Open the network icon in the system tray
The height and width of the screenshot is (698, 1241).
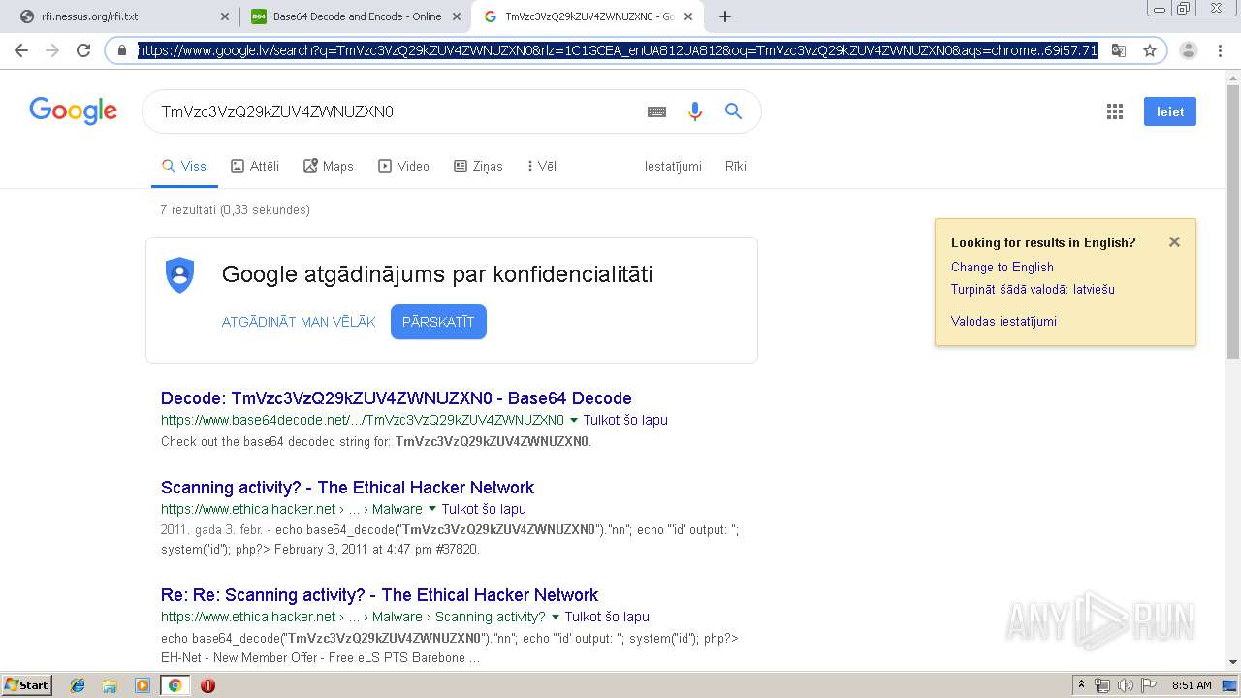tap(1102, 685)
